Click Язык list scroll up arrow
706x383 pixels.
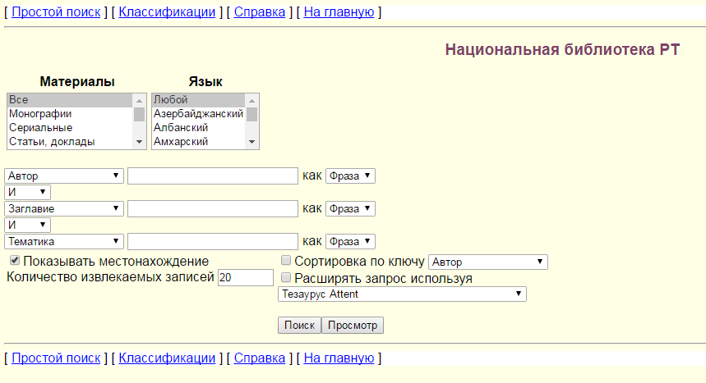[252, 100]
